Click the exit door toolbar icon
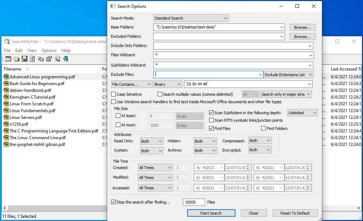Screen dimensions: 363x221 [65, 59]
